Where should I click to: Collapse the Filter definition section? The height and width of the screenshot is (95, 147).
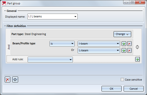tap(5, 26)
